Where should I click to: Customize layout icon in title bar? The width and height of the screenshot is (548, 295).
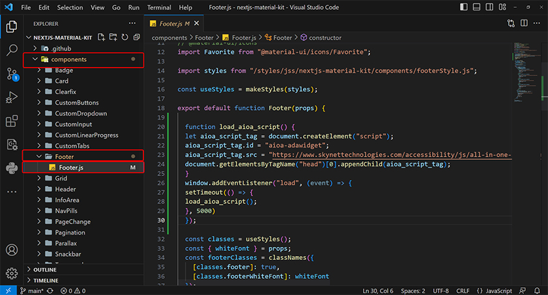[502, 7]
